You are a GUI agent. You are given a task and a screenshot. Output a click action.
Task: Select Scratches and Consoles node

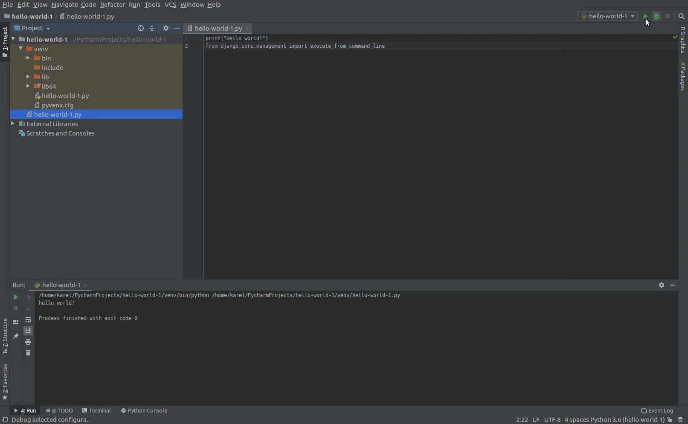(x=60, y=133)
